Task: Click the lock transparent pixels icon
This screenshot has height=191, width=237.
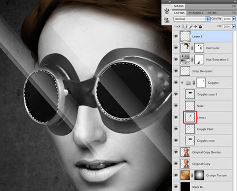Action: coord(185,27)
